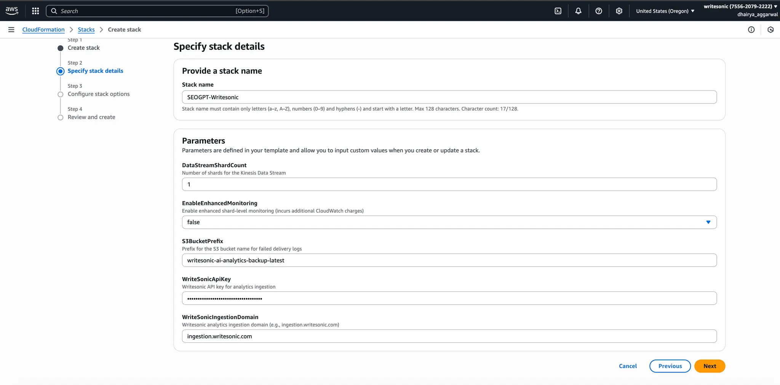The height and width of the screenshot is (385, 780).
Task: Open CloudShell terminal icon
Action: point(558,11)
